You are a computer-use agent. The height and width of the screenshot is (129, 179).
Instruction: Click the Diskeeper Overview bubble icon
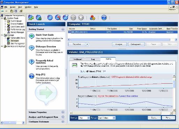click(x=31, y=48)
